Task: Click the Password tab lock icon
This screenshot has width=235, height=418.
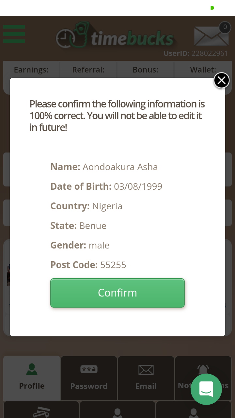Action: coord(89,369)
